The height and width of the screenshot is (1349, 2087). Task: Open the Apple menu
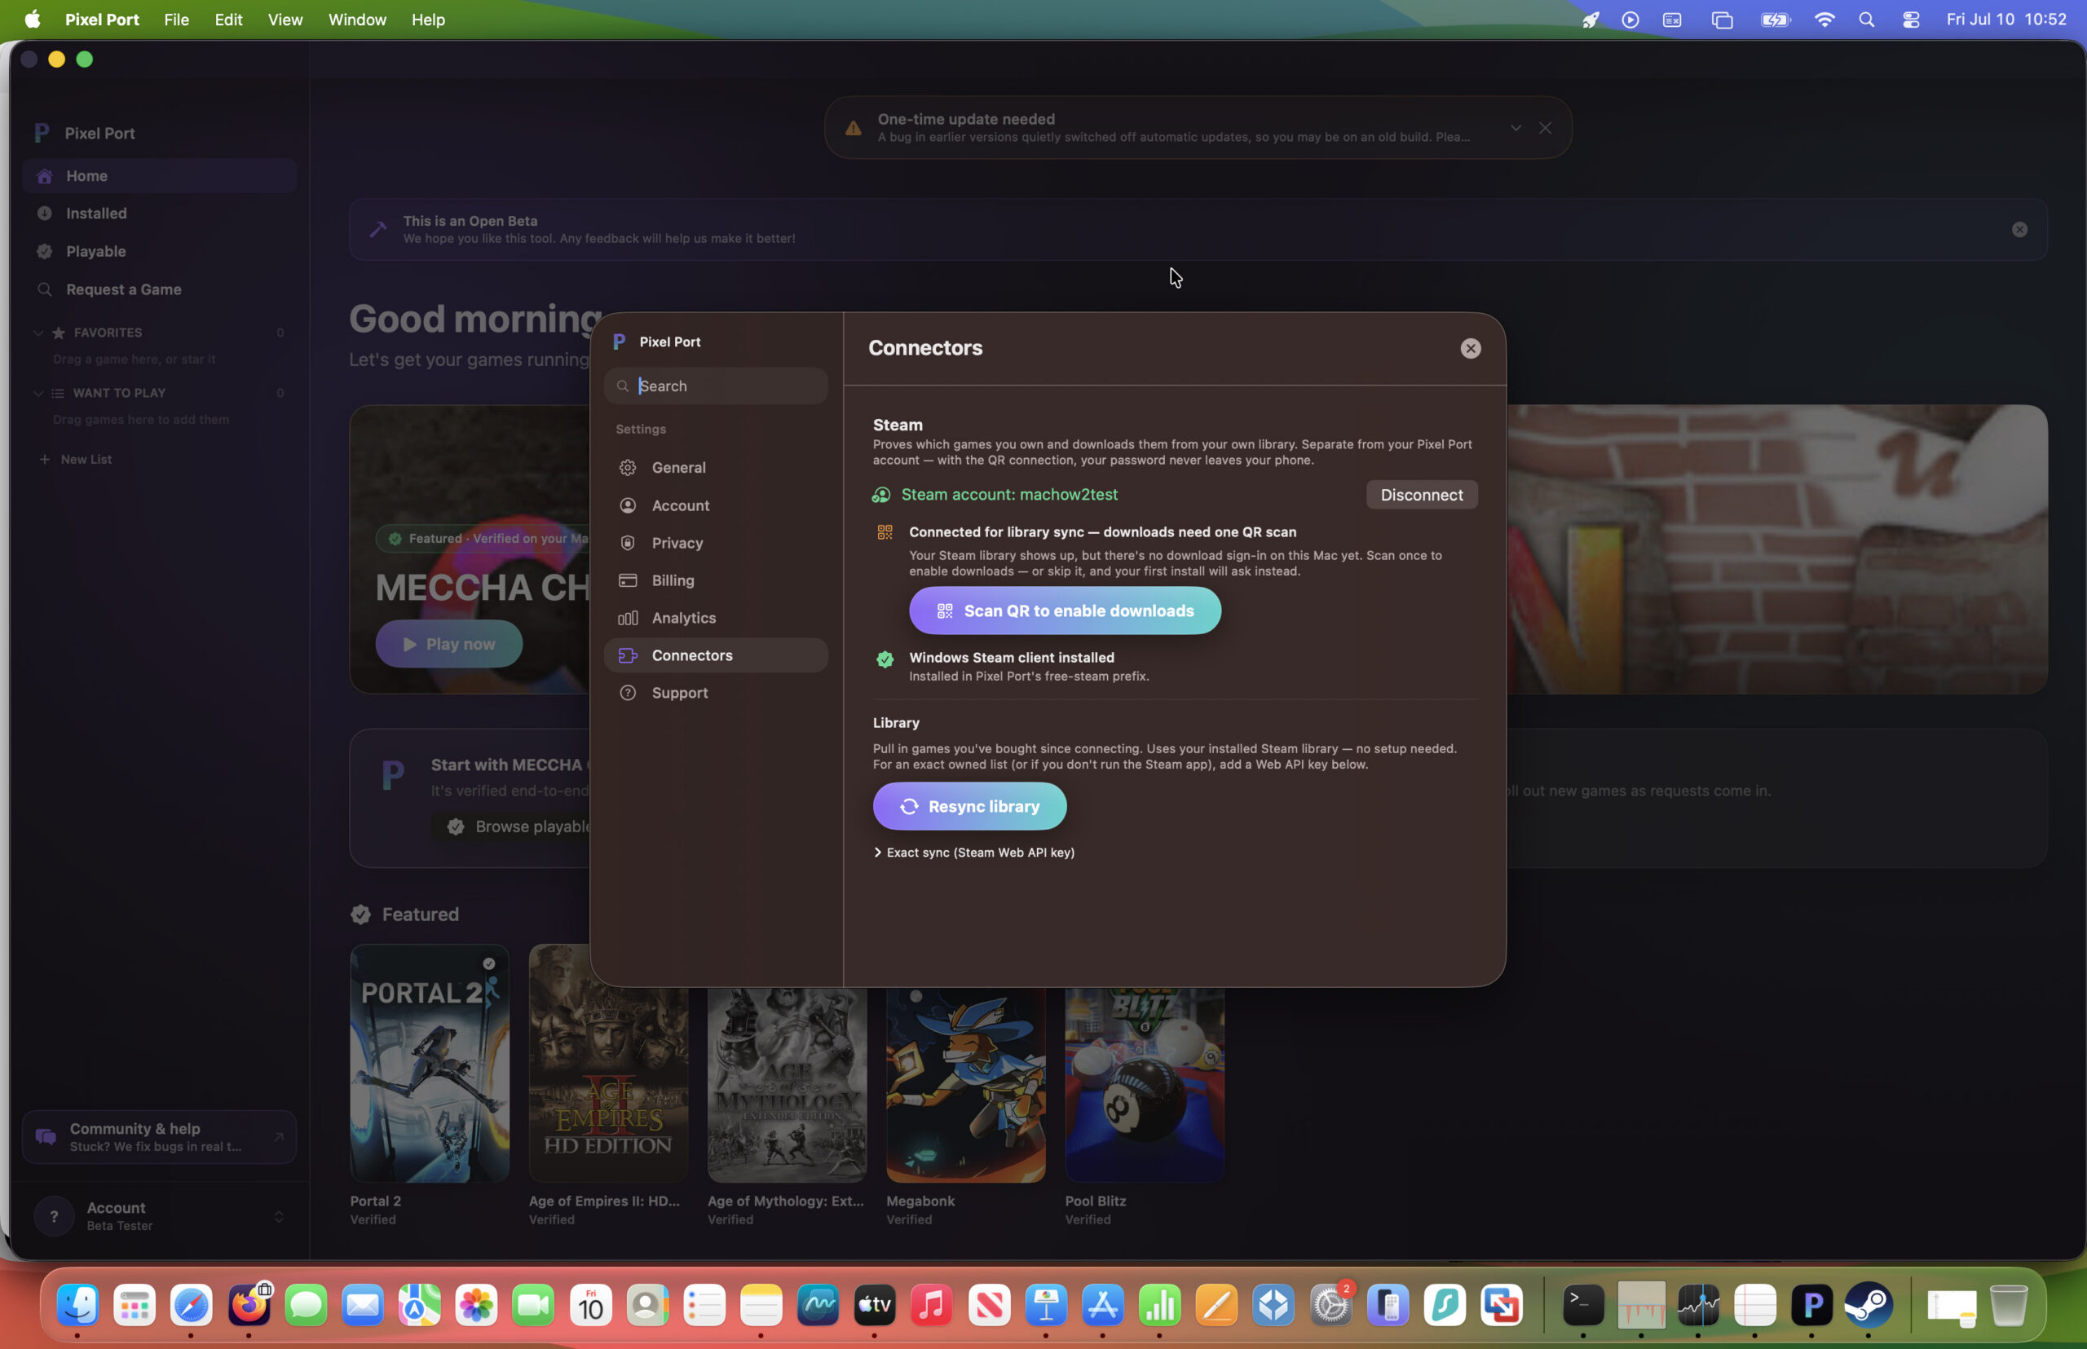coord(33,20)
